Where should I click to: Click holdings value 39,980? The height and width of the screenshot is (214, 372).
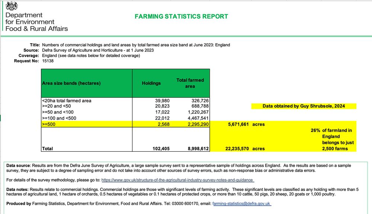(x=162, y=101)
